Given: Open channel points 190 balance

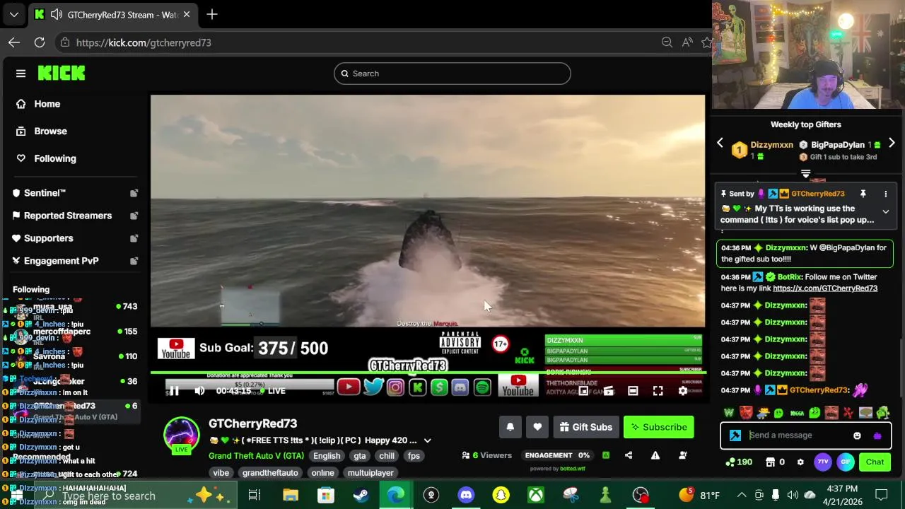Looking at the screenshot, I should pyautogui.click(x=739, y=462).
